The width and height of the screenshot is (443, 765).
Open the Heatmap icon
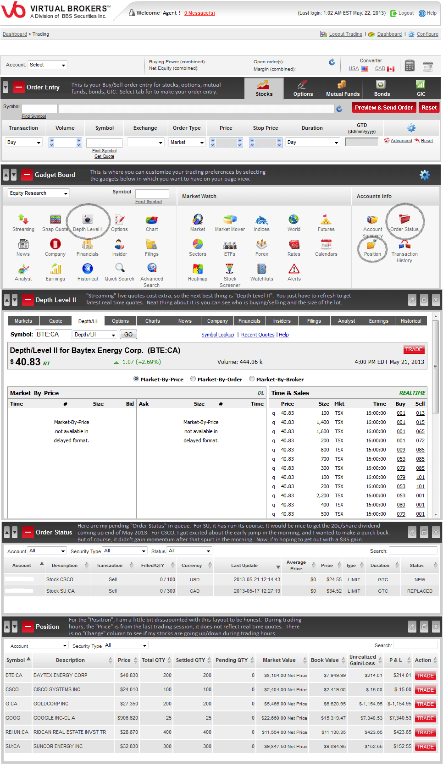tap(198, 269)
